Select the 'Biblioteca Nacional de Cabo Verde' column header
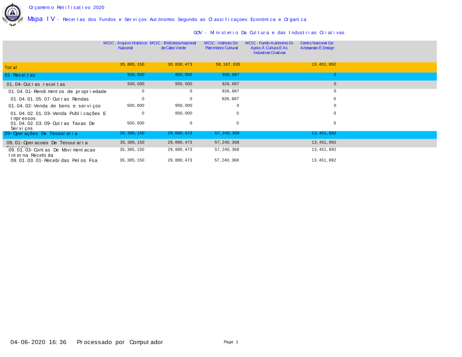The width and height of the screenshot is (462, 357). (173, 45)
